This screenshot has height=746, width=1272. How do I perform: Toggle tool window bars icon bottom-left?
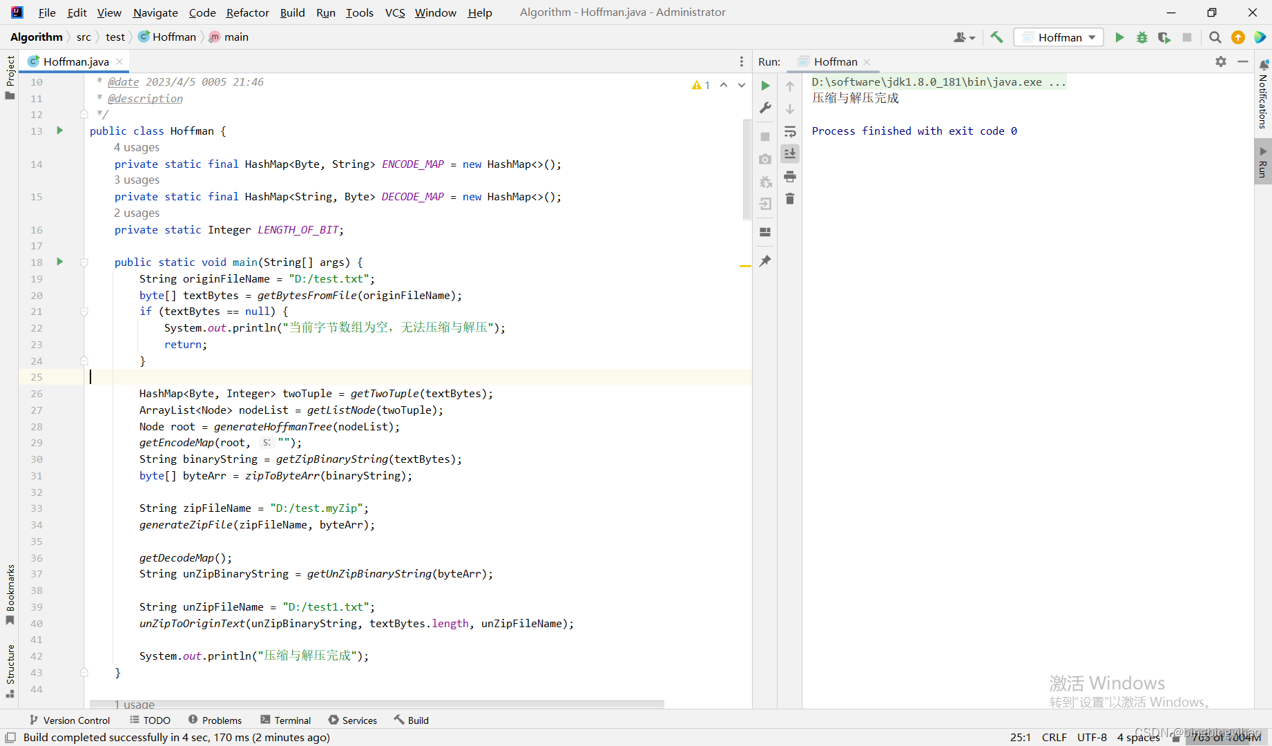[10, 737]
